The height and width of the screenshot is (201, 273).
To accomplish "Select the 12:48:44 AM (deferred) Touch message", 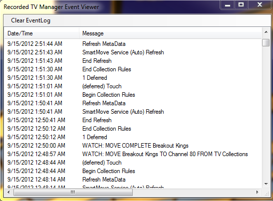I will [x=102, y=163].
